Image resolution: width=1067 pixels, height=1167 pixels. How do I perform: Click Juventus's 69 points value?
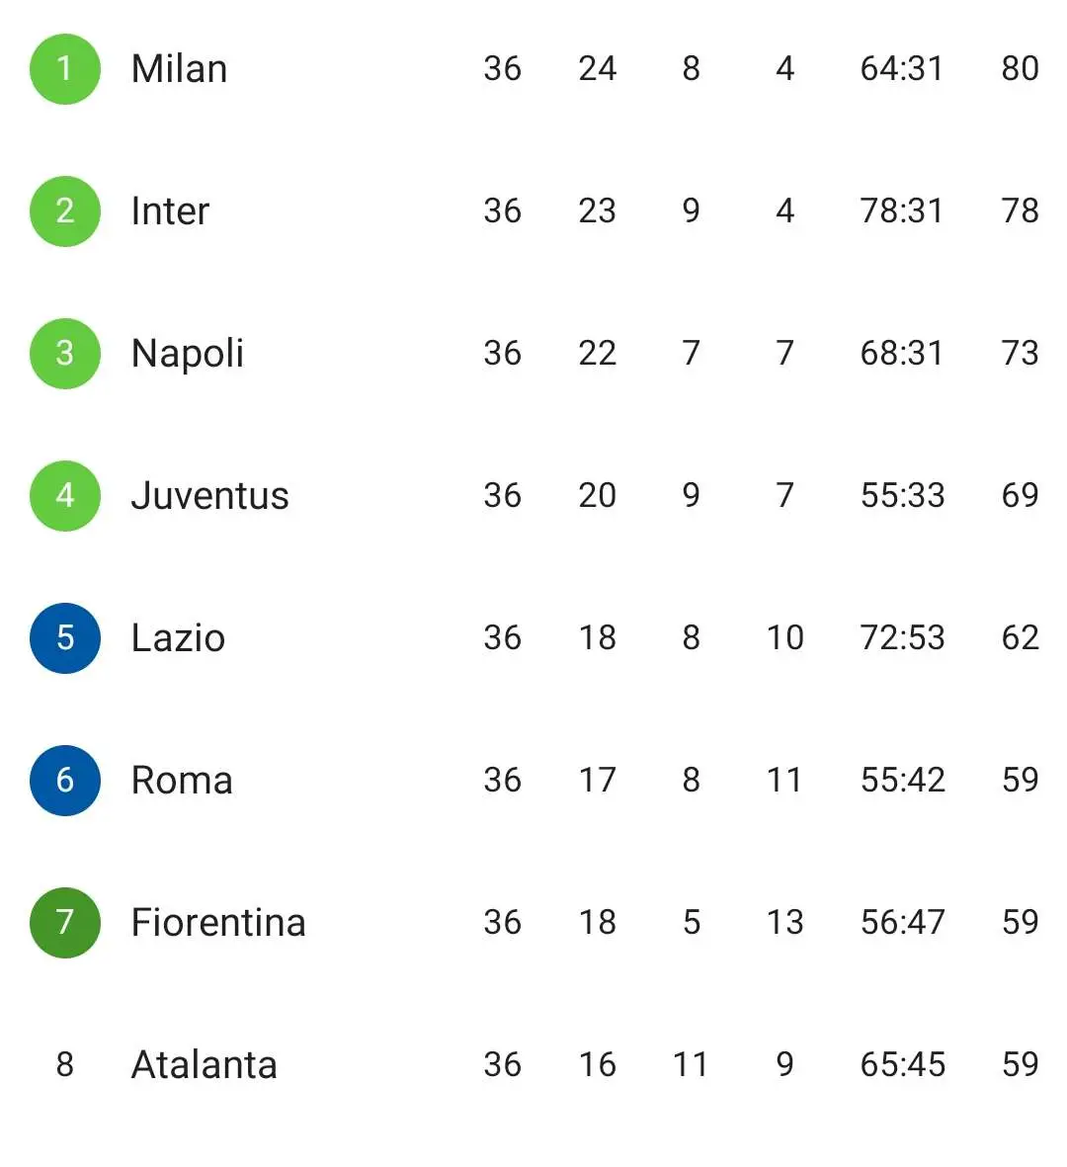(x=1021, y=496)
